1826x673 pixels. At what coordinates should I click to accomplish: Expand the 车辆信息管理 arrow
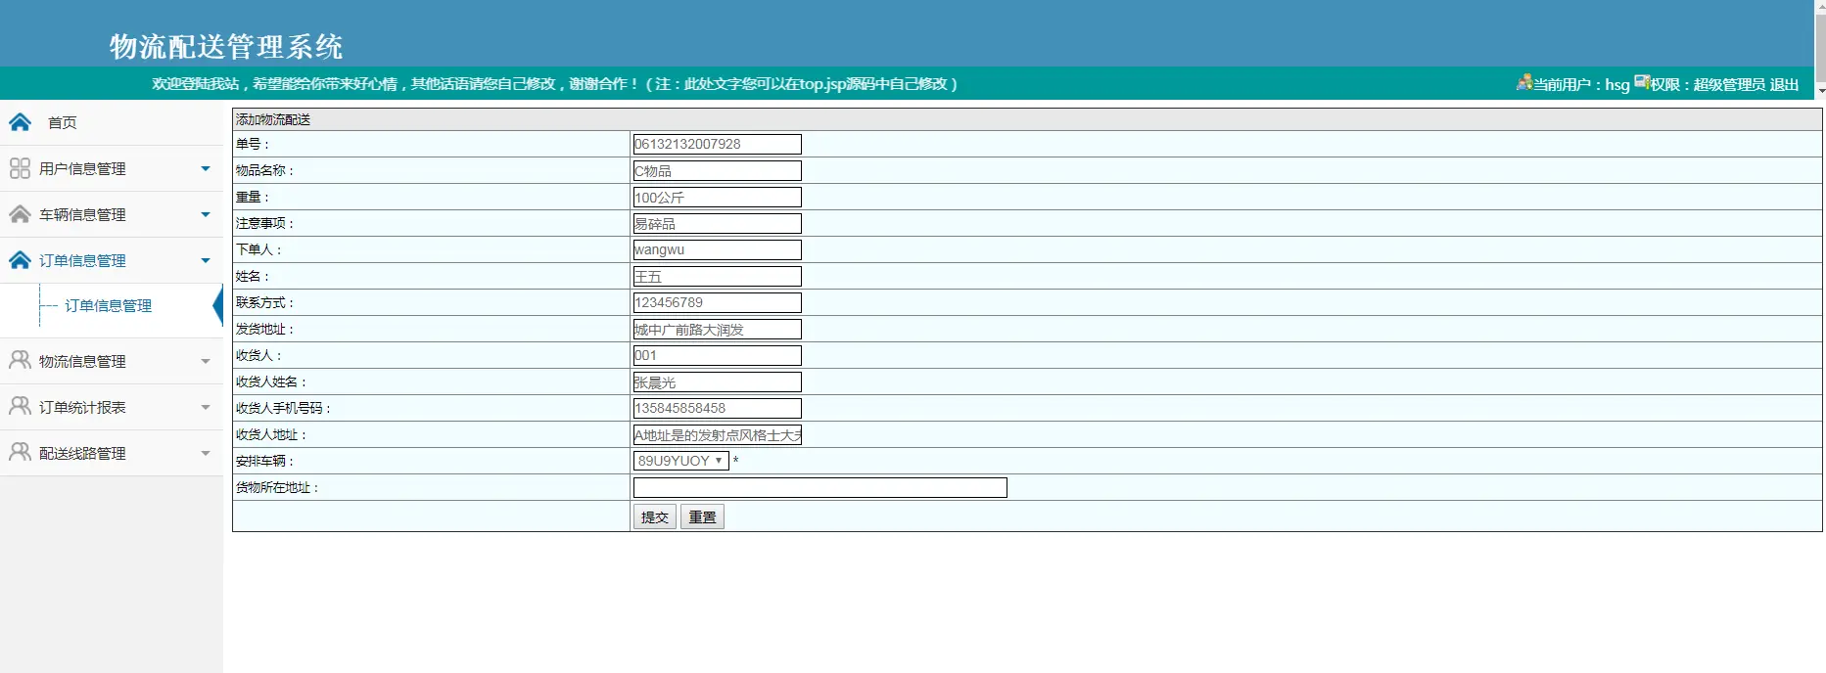(206, 214)
